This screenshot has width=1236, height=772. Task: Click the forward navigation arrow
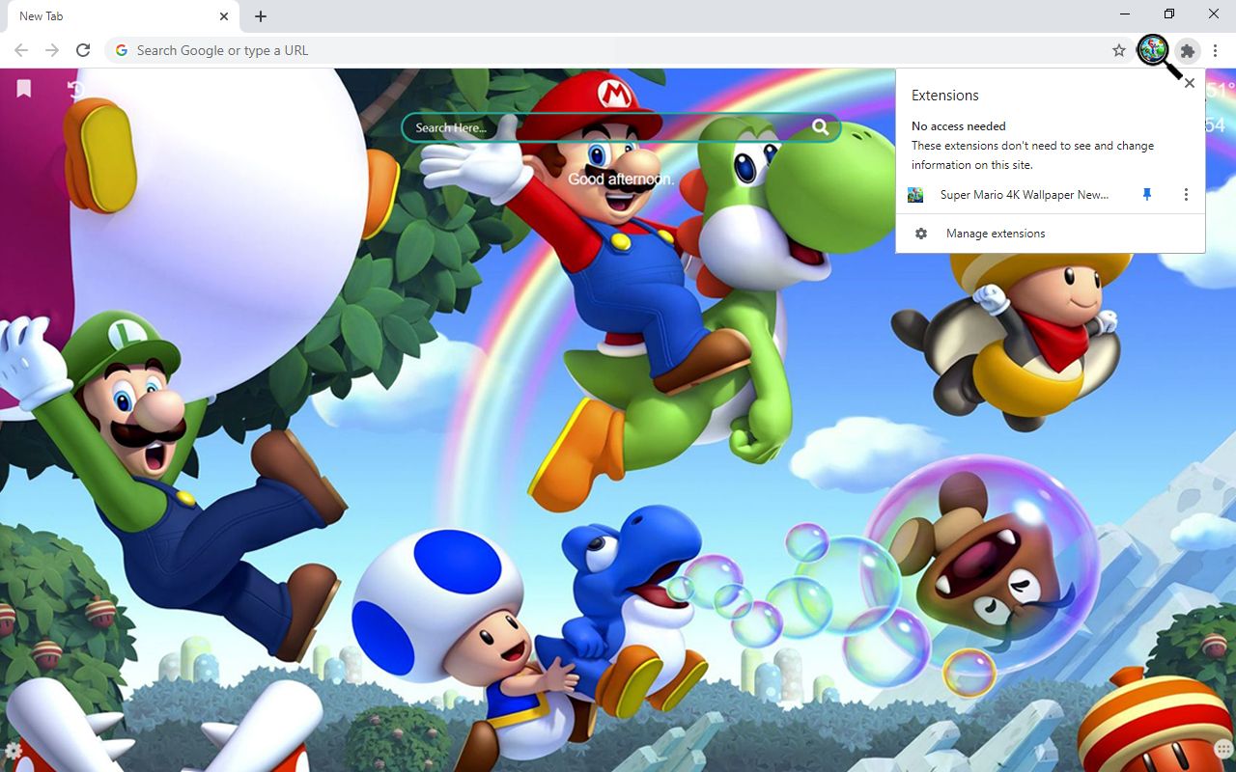51,50
